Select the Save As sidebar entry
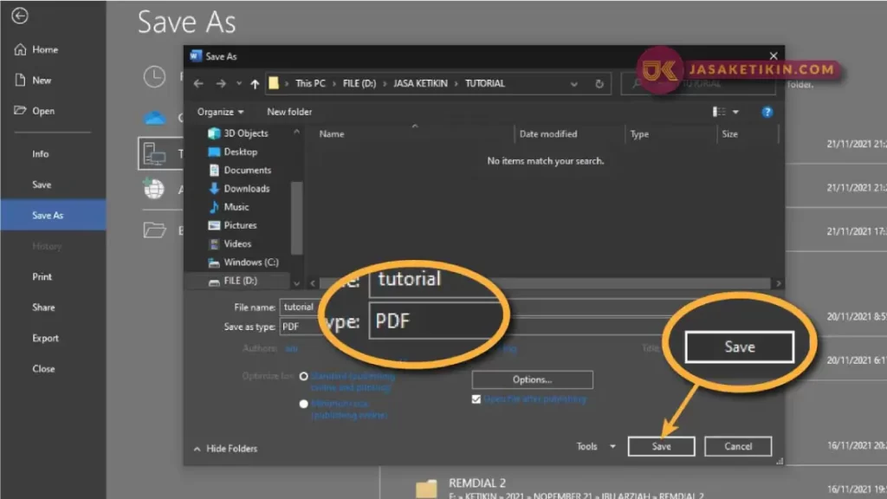 pyautogui.click(x=53, y=215)
